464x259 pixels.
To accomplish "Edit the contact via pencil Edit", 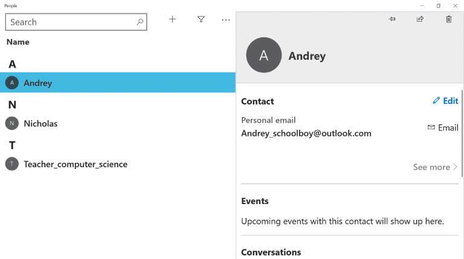I will (x=445, y=101).
